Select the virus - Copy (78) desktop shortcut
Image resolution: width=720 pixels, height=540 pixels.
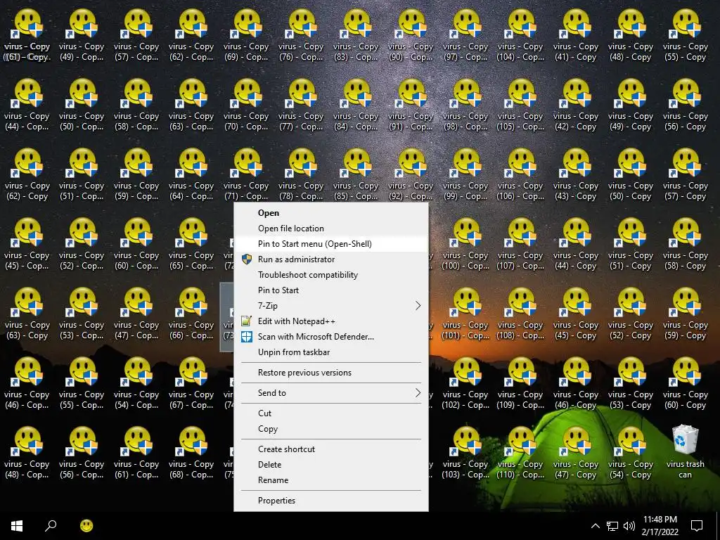[301, 175]
